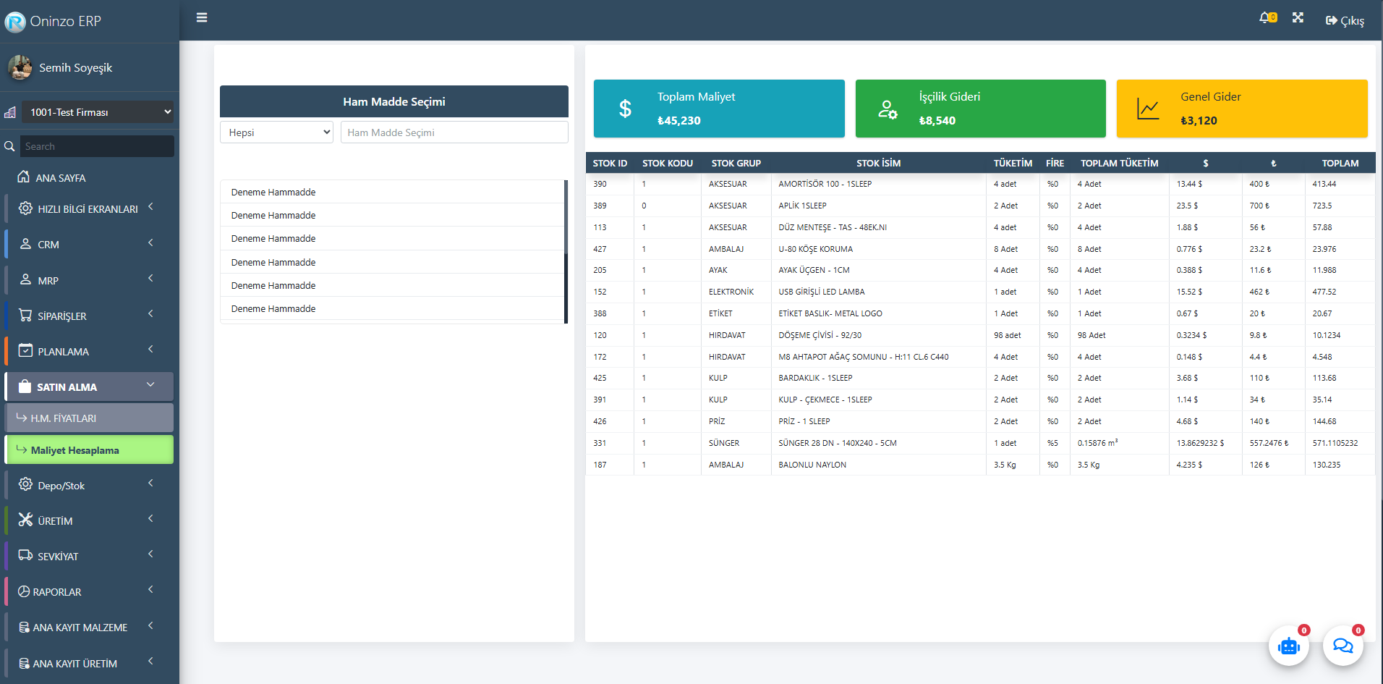Toggle sidebar with hamburger menu icon

[202, 17]
